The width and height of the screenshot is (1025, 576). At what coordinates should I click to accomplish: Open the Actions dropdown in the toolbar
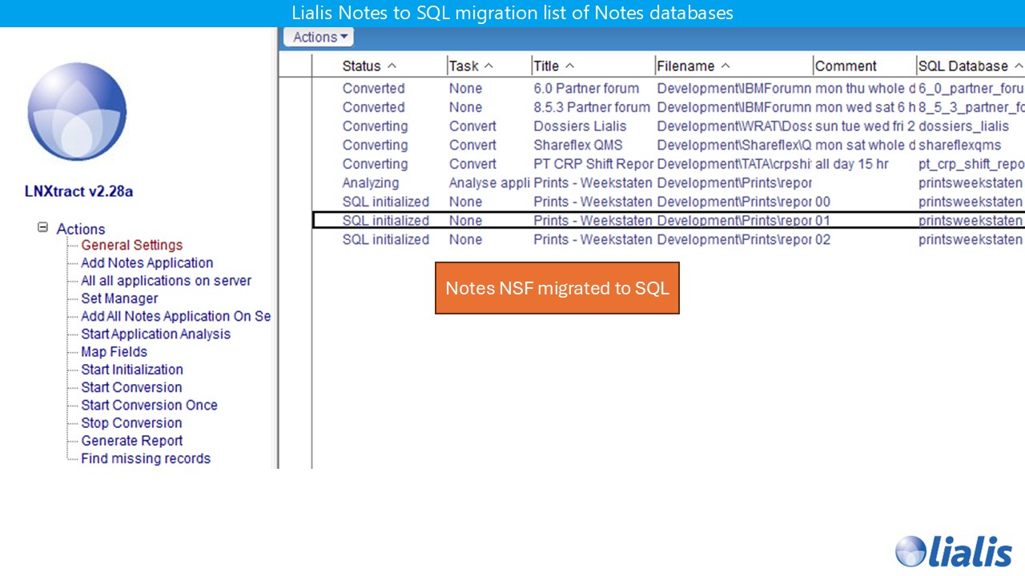click(317, 37)
